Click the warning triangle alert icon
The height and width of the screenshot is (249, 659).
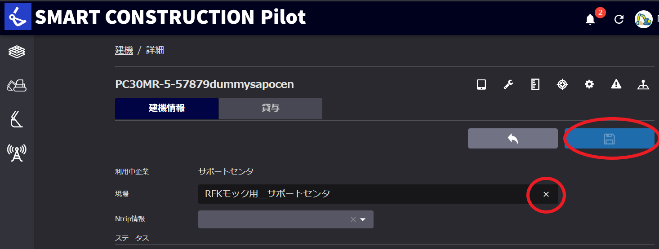616,84
